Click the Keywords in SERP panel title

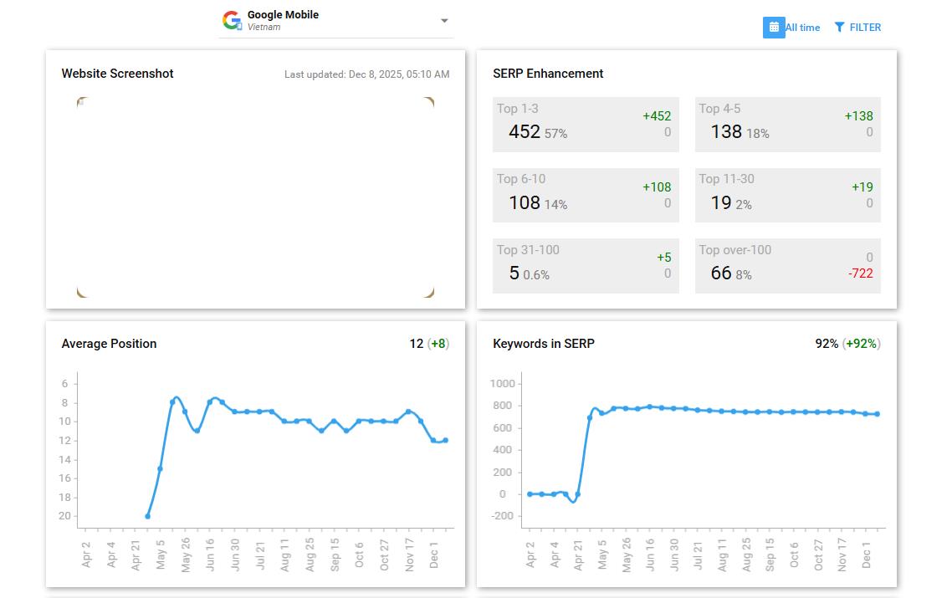[x=544, y=344]
